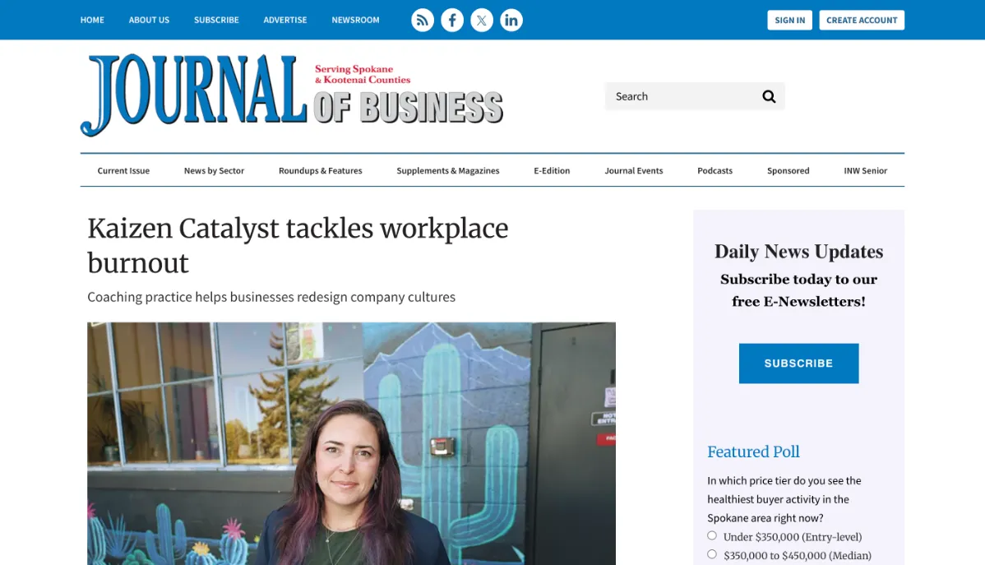Open the Current Issue tab
985x565 pixels.
(x=123, y=170)
